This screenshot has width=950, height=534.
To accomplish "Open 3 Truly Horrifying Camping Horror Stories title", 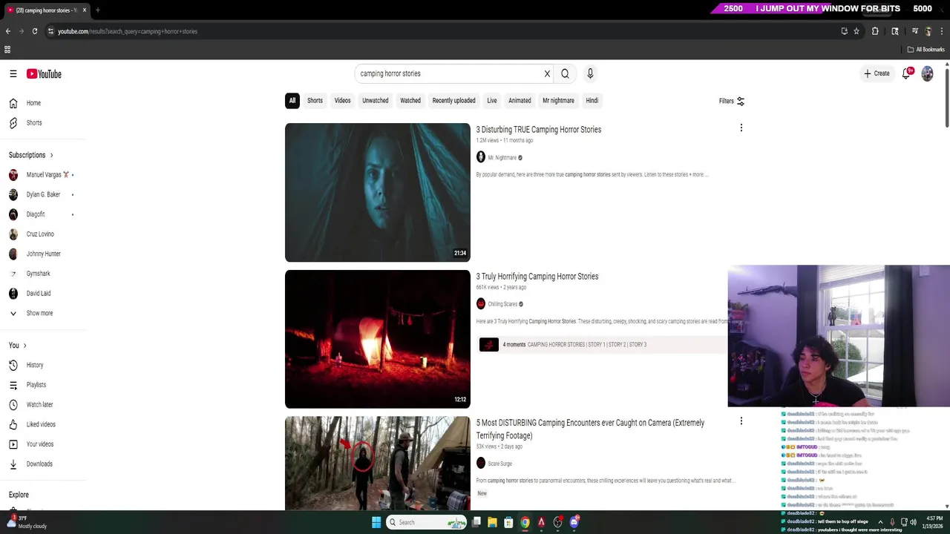I will tap(537, 277).
